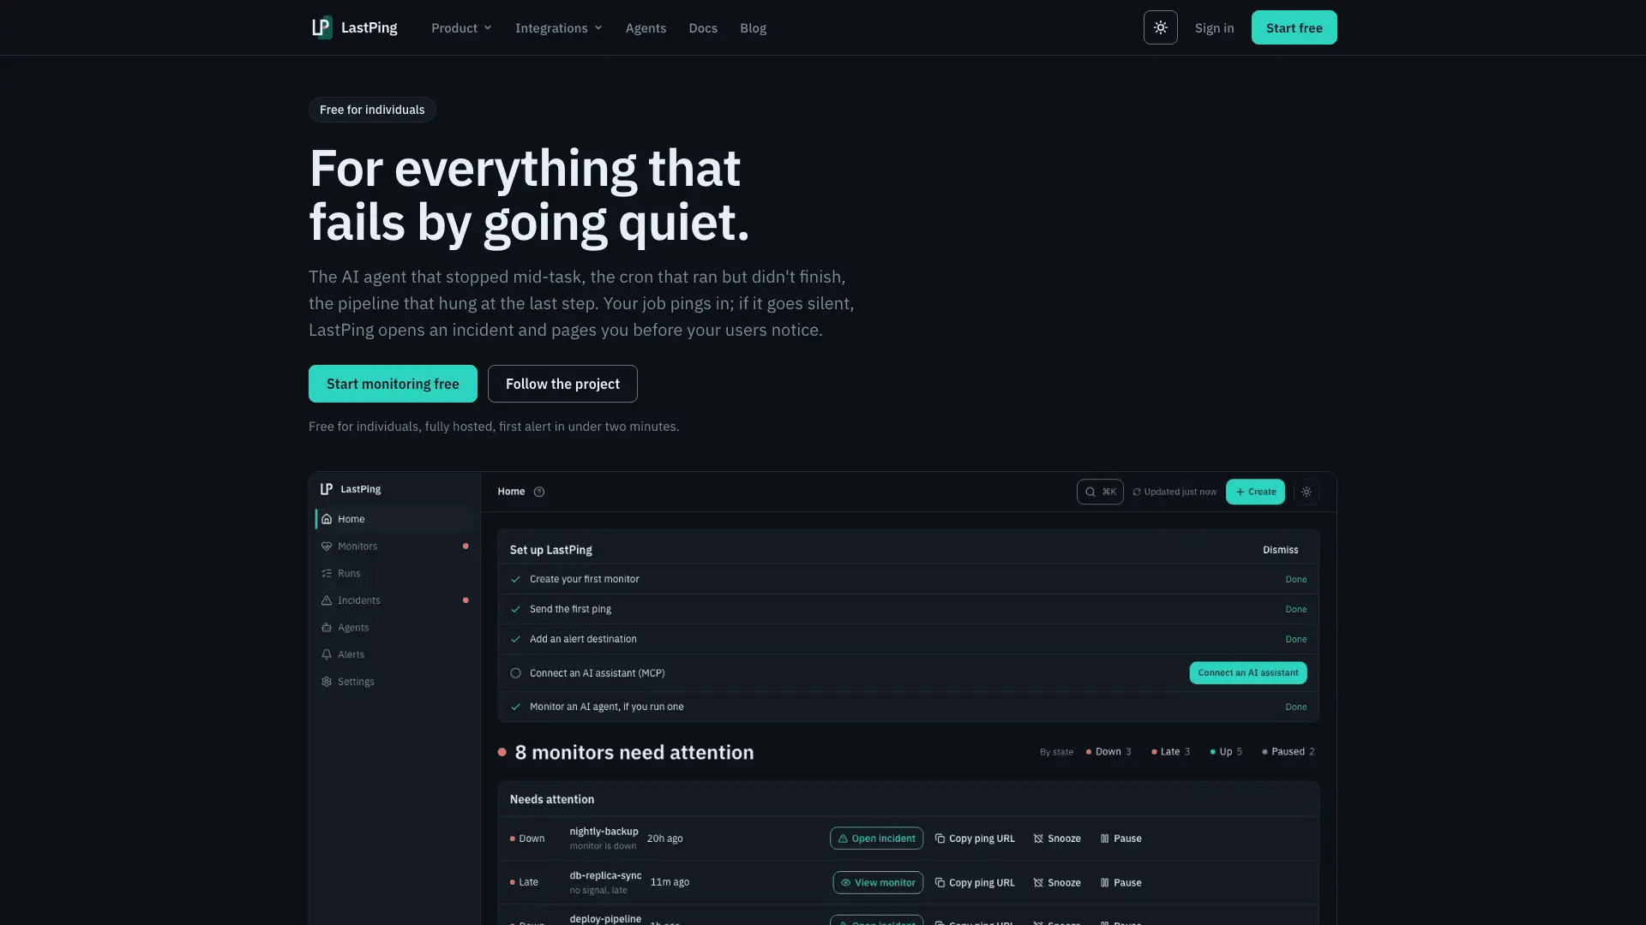Image resolution: width=1646 pixels, height=925 pixels.
Task: Toggle the dashboard theme sun icon
Action: pos(1307,492)
